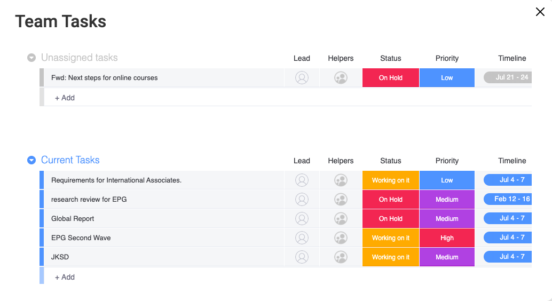
Task: Select Status column header in Unassigned tasks
Action: [x=391, y=59]
